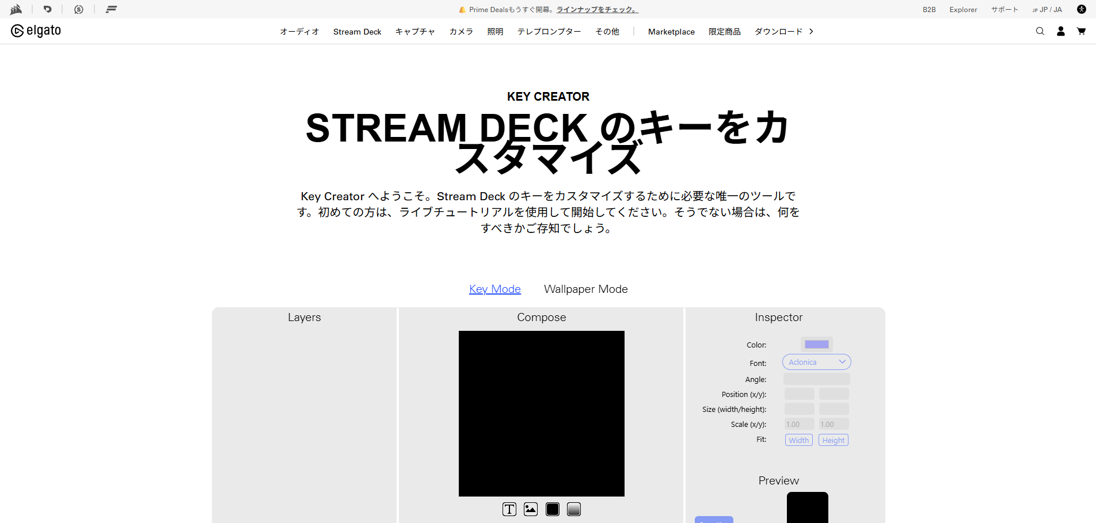The height and width of the screenshot is (523, 1096).
Task: Click the Position x input field
Action: (x=800, y=394)
